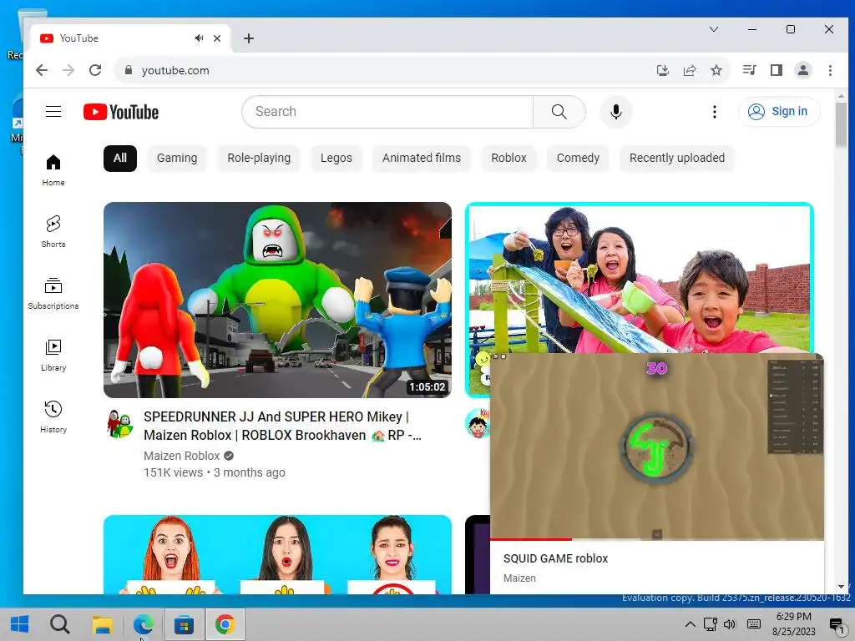Click the YouTube logo
This screenshot has width=855, height=641.
[x=120, y=112]
